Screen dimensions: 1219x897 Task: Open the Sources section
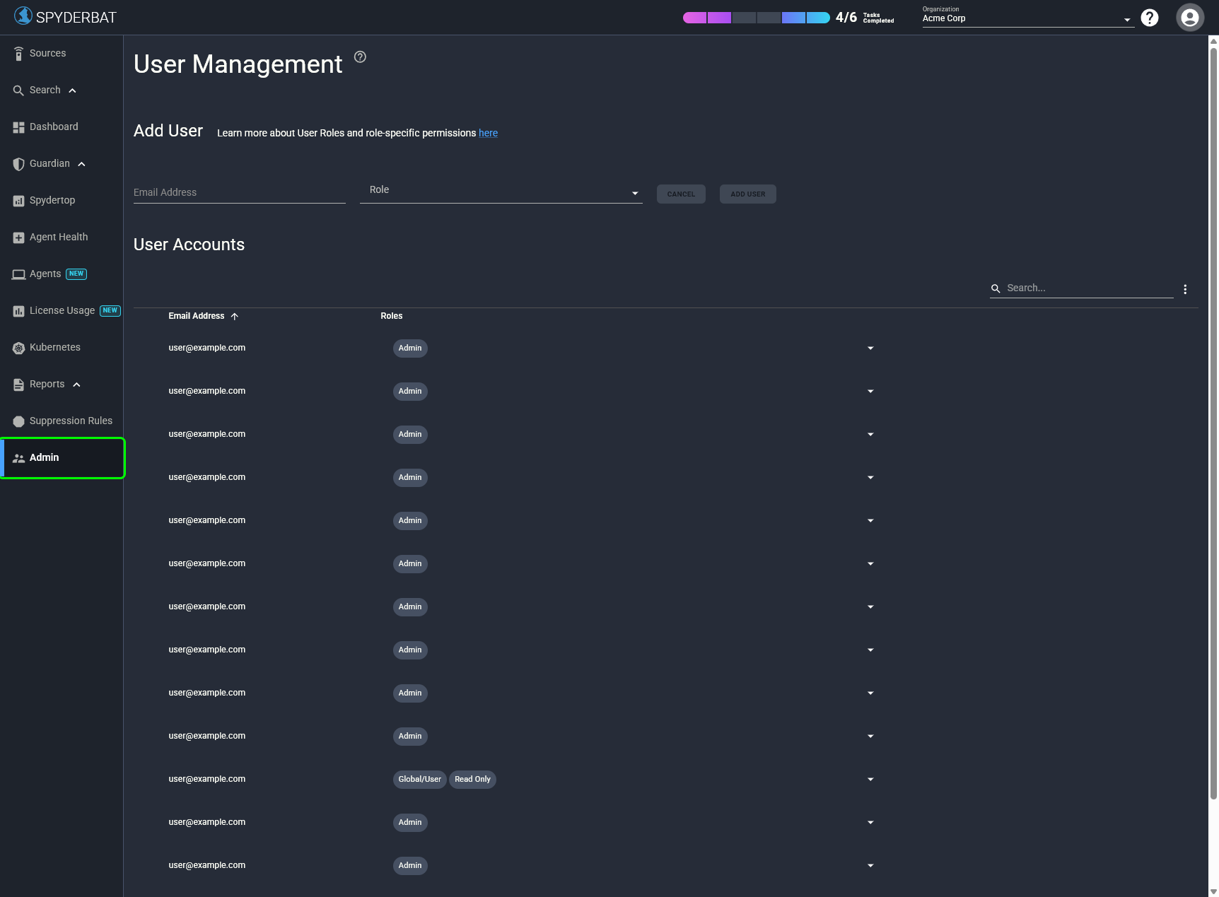click(x=47, y=53)
